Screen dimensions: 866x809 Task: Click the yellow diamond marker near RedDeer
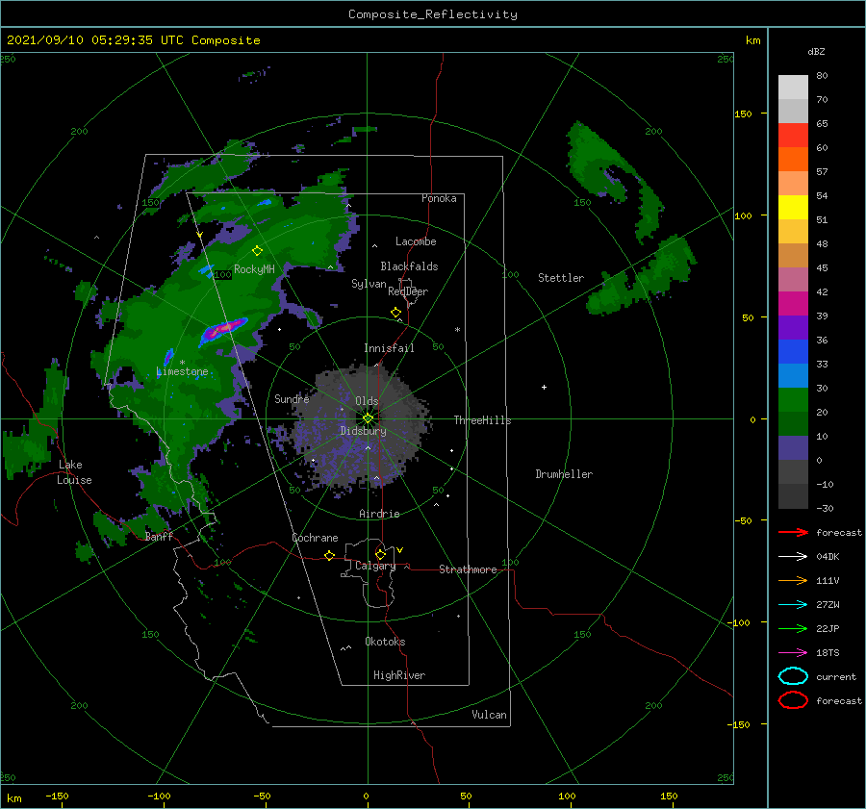[395, 313]
